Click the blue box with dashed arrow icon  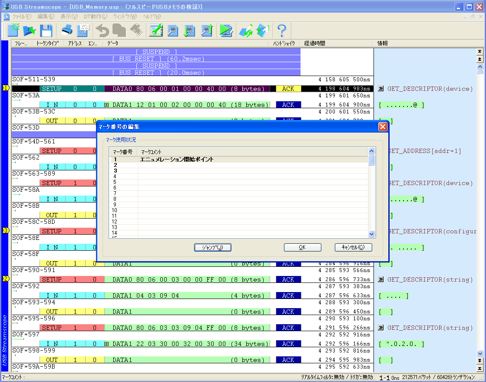(x=263, y=30)
